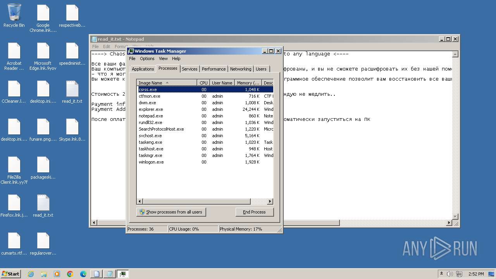The image size is (496, 279).
Task: Select the regularover... desktop file icon
Action: click(x=43, y=244)
